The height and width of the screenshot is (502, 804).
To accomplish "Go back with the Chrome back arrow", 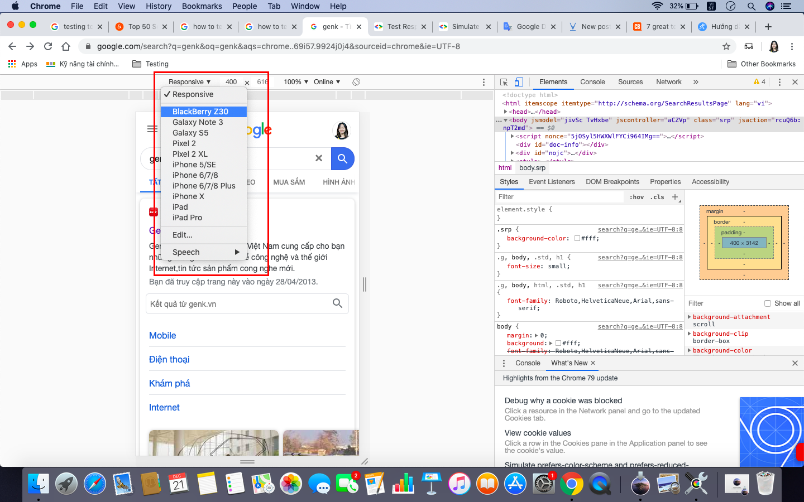I will [x=12, y=46].
